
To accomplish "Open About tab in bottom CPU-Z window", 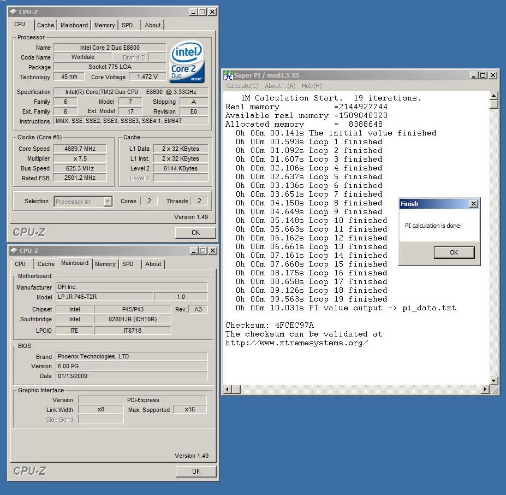I will [x=153, y=264].
